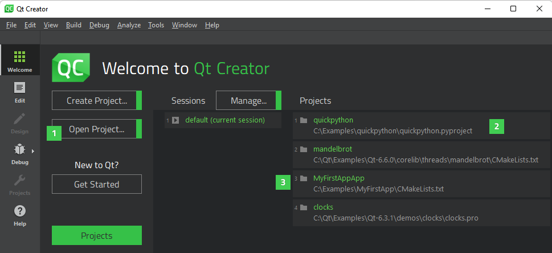This screenshot has width=552, height=253.
Task: Open the Welcome mode grid icon
Action: tap(20, 57)
